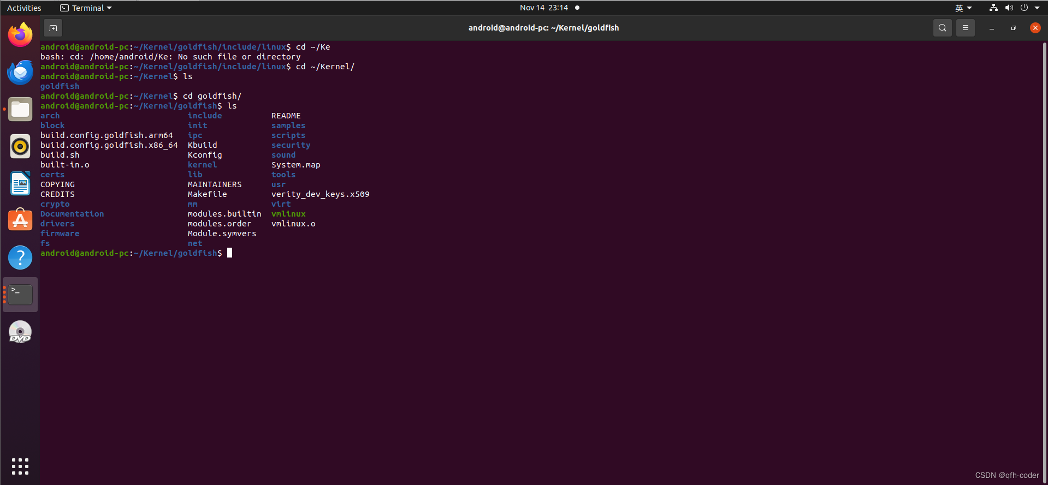Viewport: 1048px width, 485px height.
Task: Click the power icon in top bar
Action: tap(1024, 8)
